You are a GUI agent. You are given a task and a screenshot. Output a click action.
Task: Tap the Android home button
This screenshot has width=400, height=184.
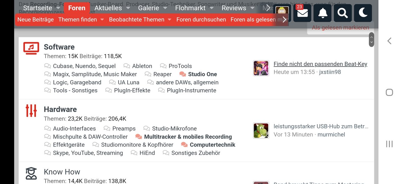[x=389, y=92]
